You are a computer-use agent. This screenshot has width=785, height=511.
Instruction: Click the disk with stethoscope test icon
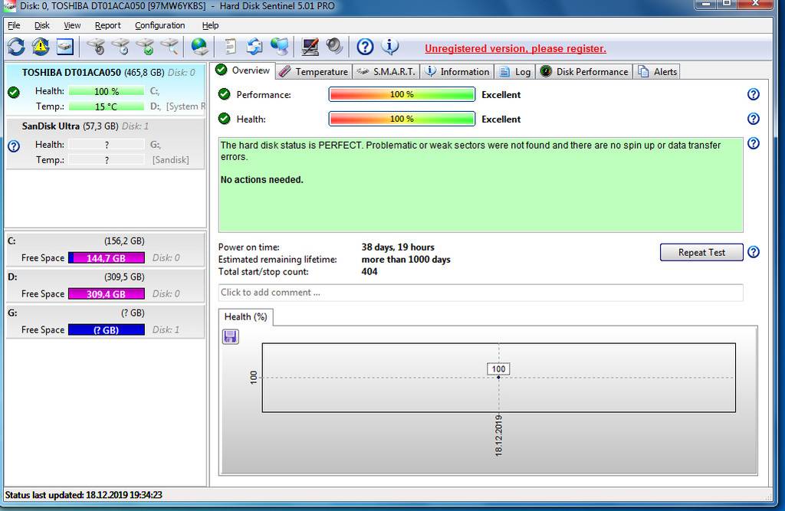(x=96, y=47)
